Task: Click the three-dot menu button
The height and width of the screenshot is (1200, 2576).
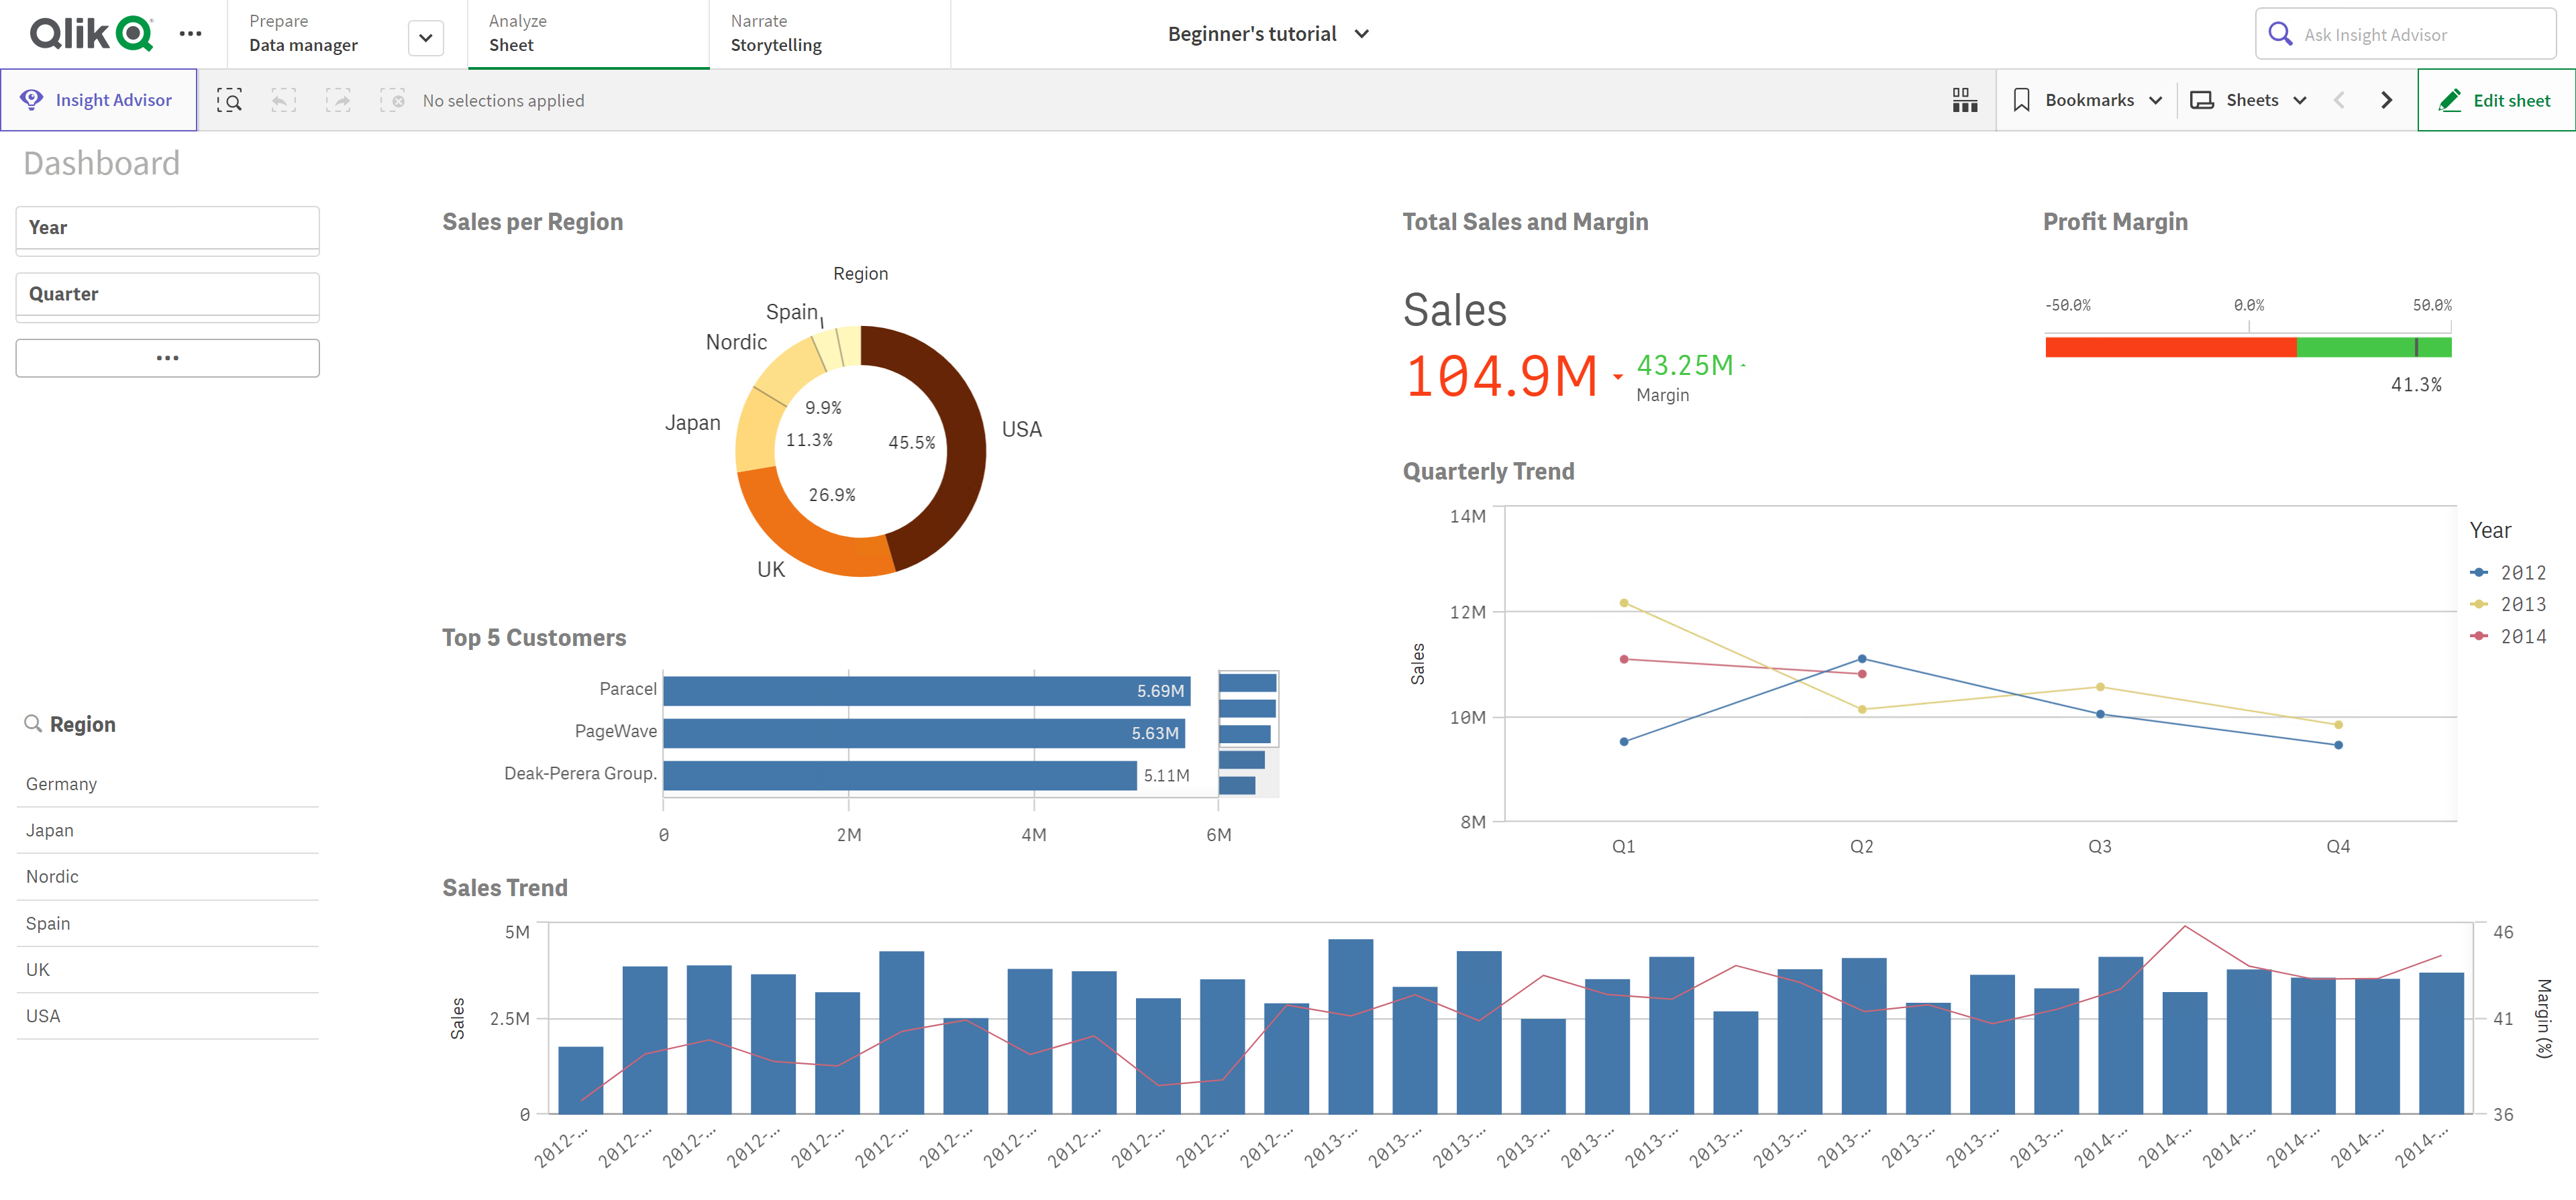Action: point(166,358)
